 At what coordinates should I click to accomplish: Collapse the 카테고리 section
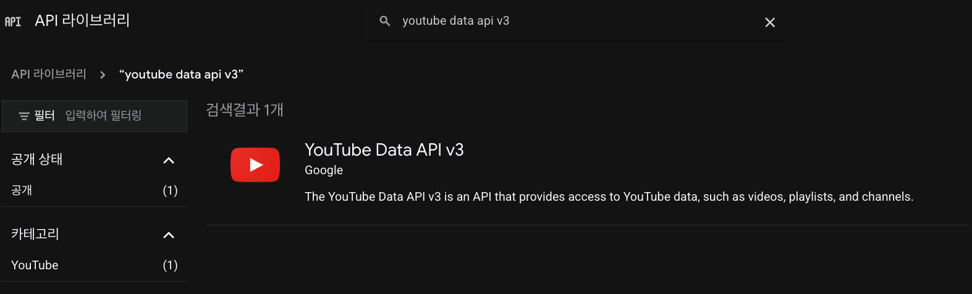point(169,235)
